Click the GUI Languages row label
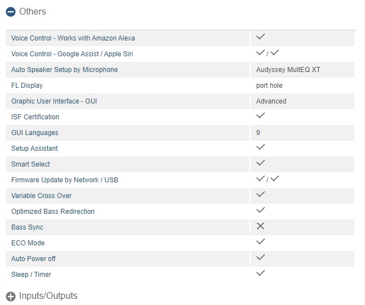The width and height of the screenshot is (365, 305). tap(35, 133)
